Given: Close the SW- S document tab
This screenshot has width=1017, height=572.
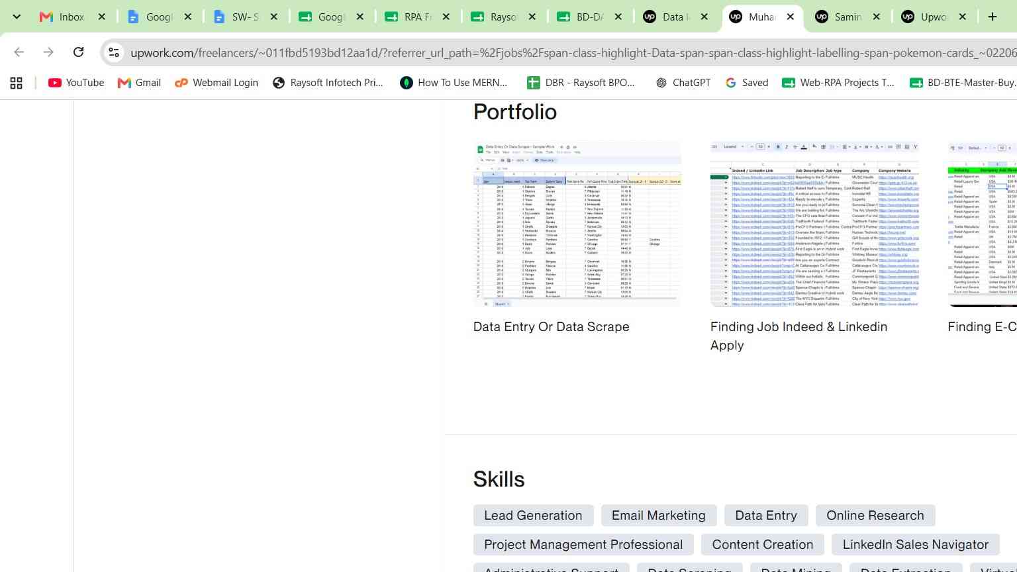Looking at the screenshot, I should (x=274, y=17).
